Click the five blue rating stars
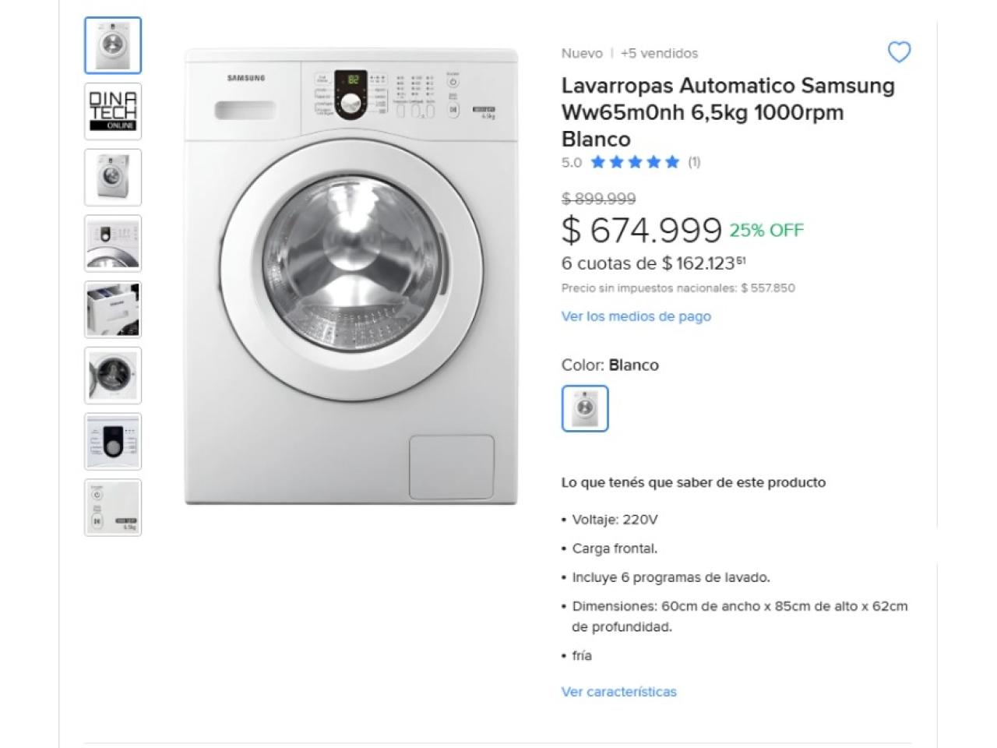 (635, 162)
